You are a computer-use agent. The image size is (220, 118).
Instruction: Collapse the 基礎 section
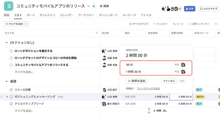(6, 81)
